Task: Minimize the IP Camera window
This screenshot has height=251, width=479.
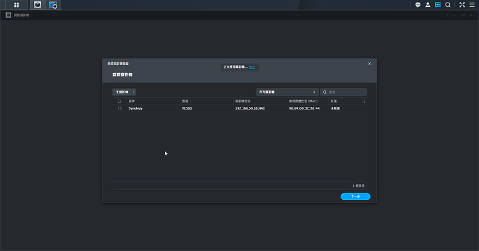Action: [x=455, y=15]
